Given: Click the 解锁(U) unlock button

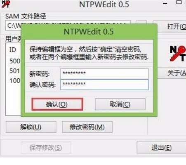Looking at the screenshot, I should click(31, 127).
